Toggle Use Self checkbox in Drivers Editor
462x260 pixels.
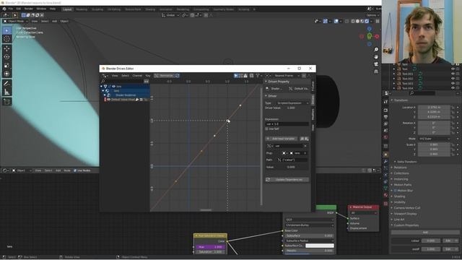click(266, 129)
